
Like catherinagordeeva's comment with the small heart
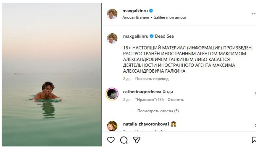click(x=256, y=94)
